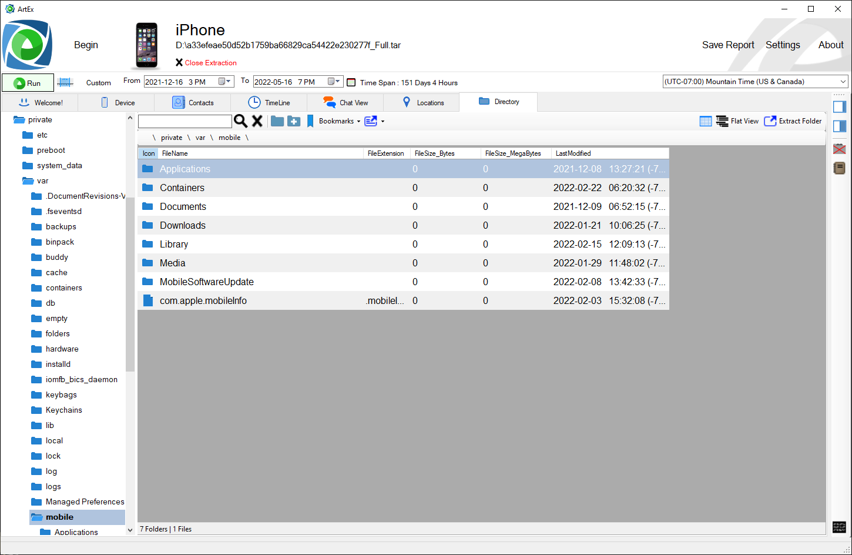
Task: Open the Mountain Time timezone combo box
Action: point(755,82)
